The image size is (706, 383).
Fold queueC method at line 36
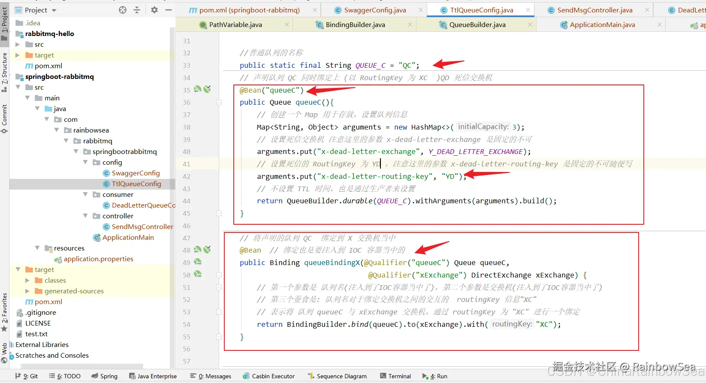pos(219,103)
